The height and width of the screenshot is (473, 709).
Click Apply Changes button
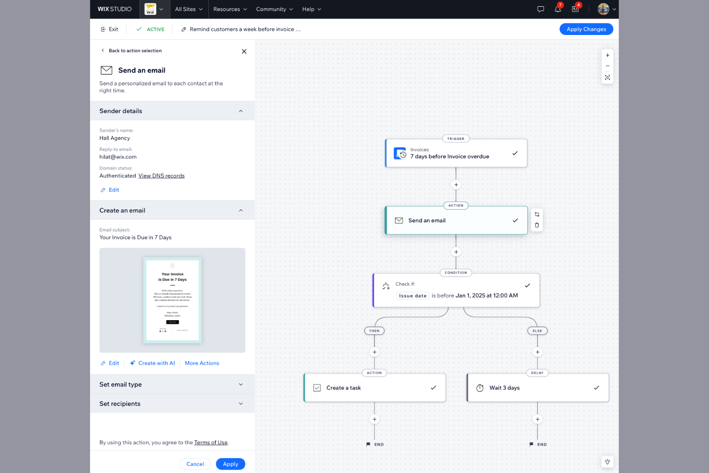[x=586, y=29]
